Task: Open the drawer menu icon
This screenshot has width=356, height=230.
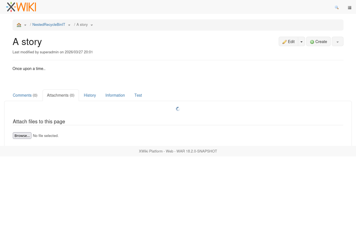Action: tap(350, 7)
